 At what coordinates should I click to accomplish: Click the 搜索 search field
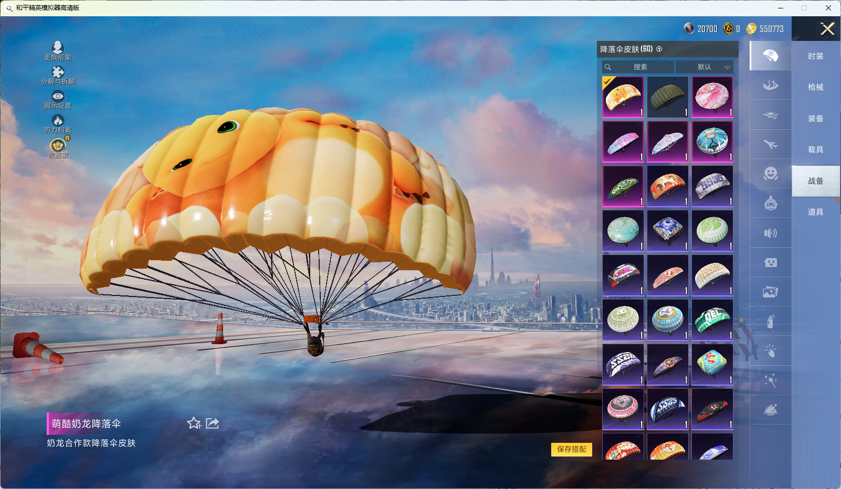click(639, 67)
